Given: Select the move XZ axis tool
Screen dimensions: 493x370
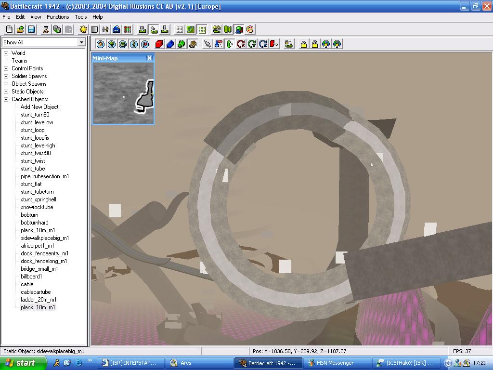Looking at the screenshot, I should click(219, 44).
